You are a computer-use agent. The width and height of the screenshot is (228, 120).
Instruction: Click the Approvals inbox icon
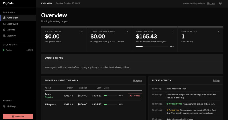pos(4,24)
